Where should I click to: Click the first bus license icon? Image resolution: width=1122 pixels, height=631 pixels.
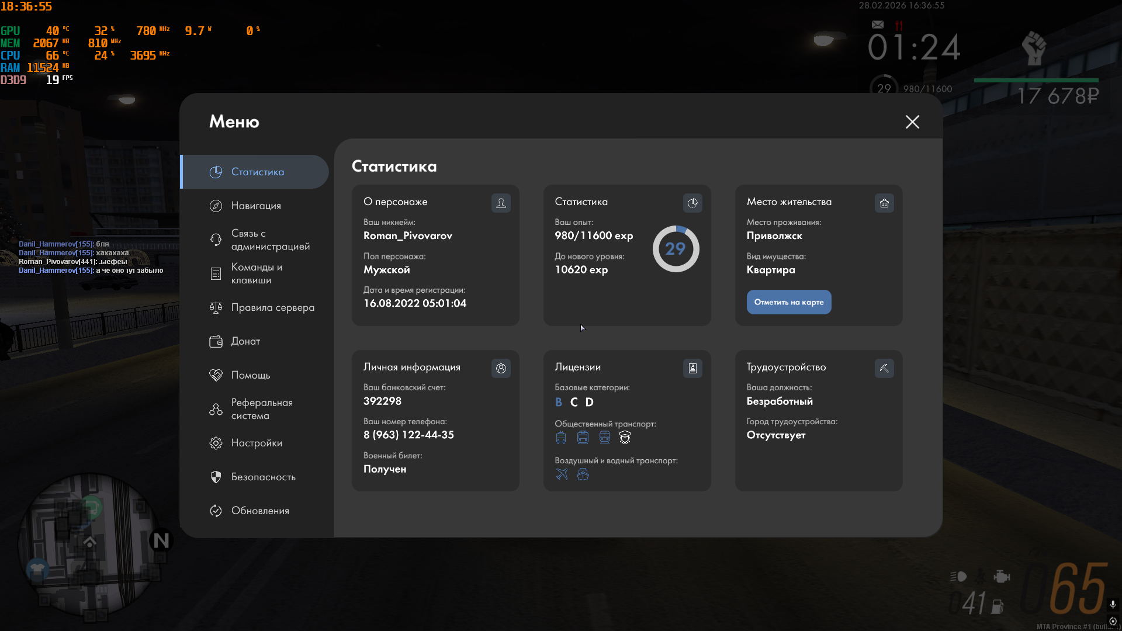coord(561,437)
